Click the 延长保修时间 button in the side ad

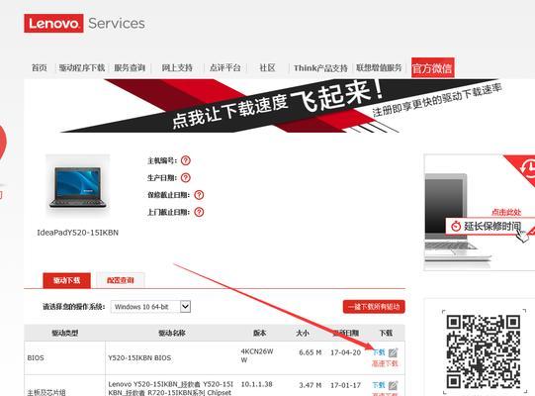coord(490,226)
